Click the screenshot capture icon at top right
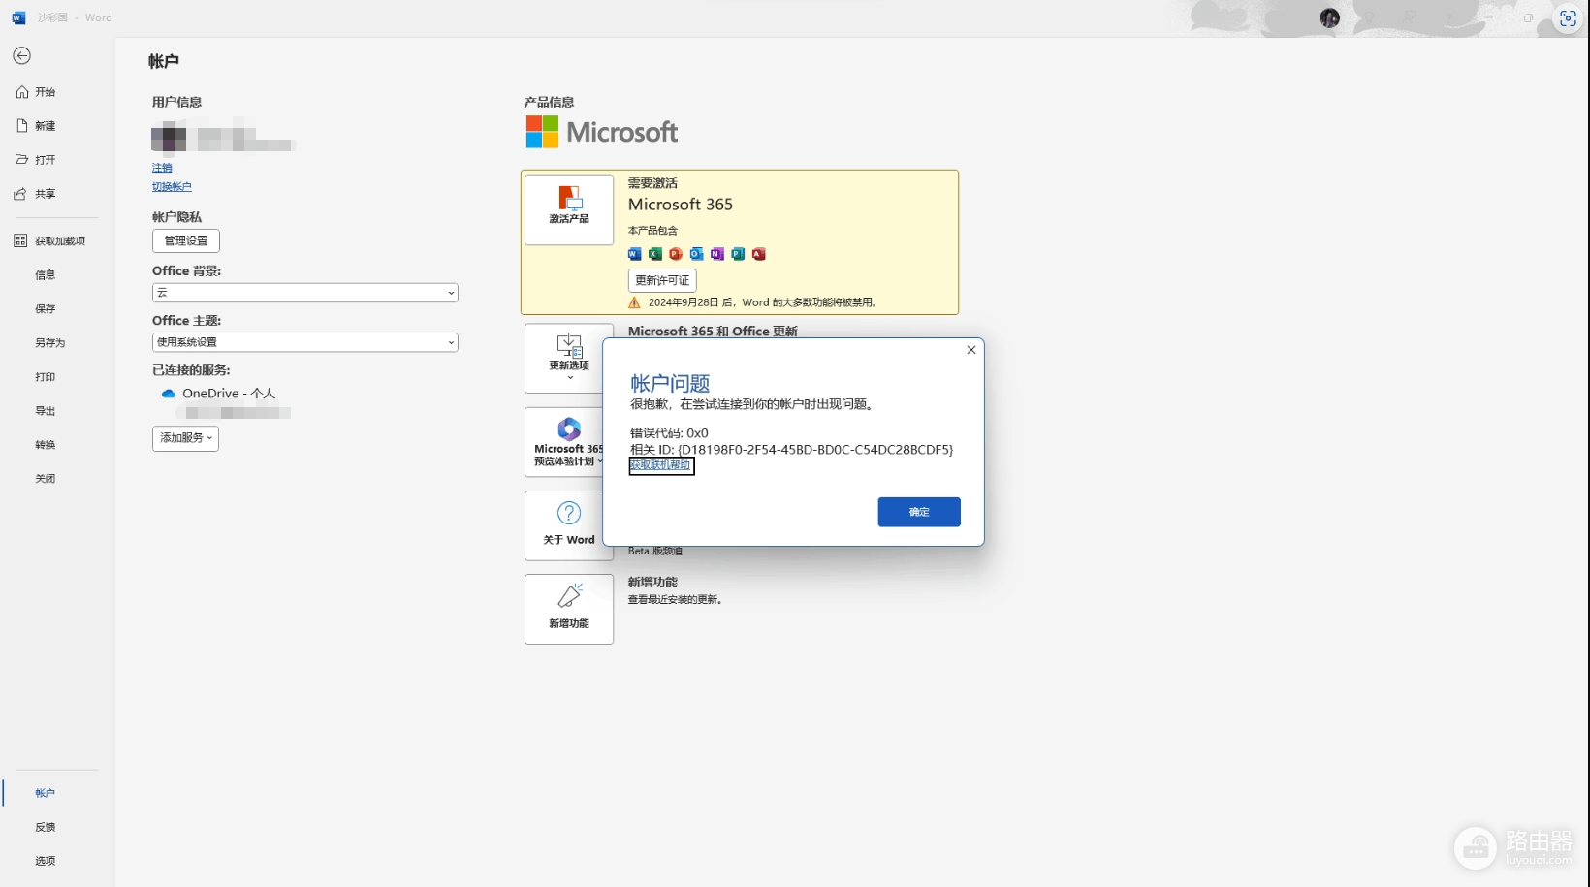This screenshot has height=887, width=1590. pyautogui.click(x=1568, y=18)
